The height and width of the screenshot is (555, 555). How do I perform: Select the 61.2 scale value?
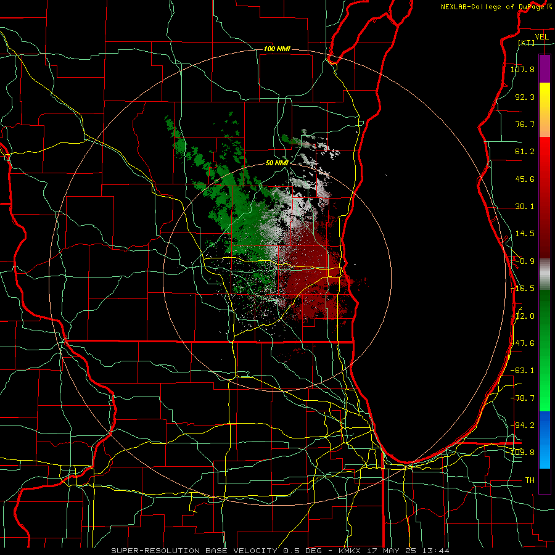click(525, 152)
